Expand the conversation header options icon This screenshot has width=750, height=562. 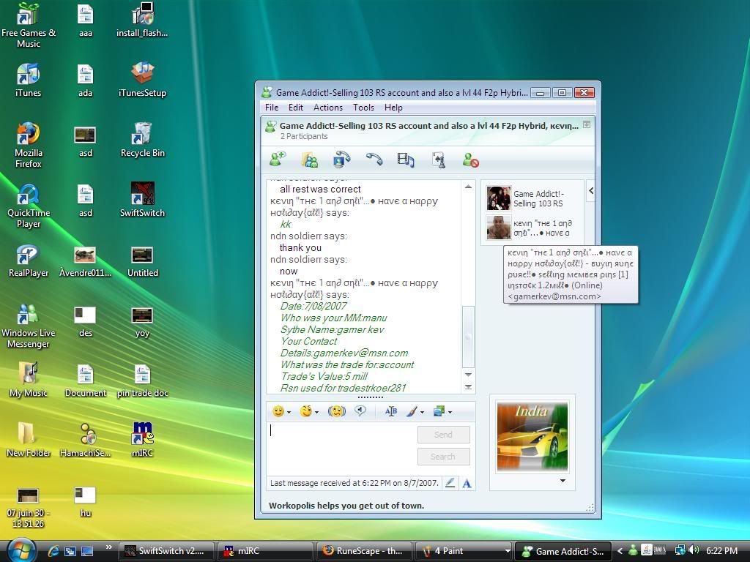(587, 124)
